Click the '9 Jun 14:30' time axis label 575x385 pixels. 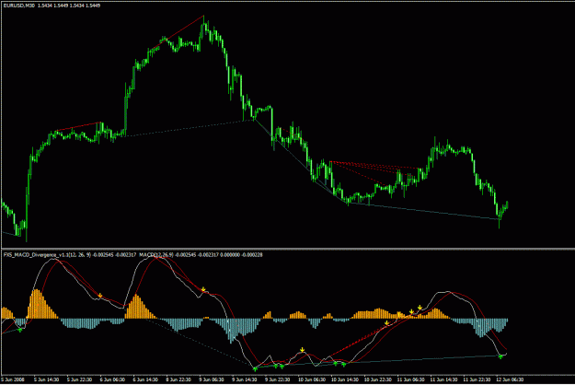[x=245, y=379]
